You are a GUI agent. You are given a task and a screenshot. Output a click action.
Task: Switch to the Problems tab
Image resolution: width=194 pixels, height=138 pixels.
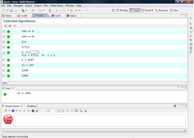tap(32, 106)
